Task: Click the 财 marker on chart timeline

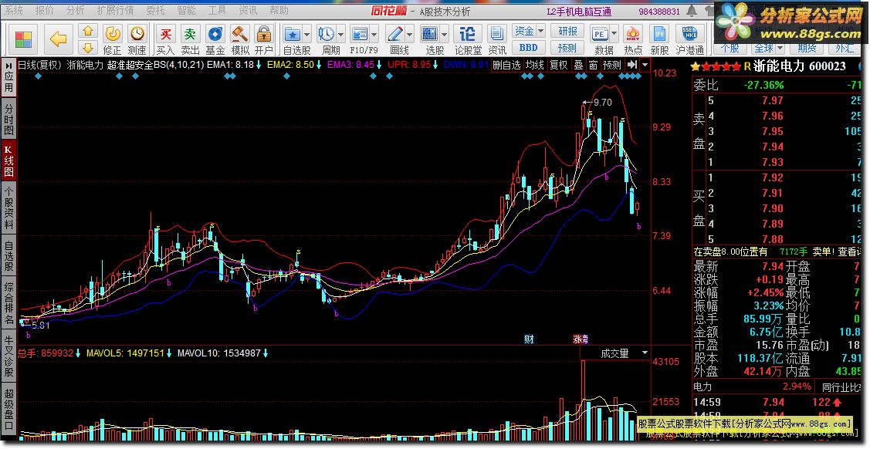Action: (529, 339)
